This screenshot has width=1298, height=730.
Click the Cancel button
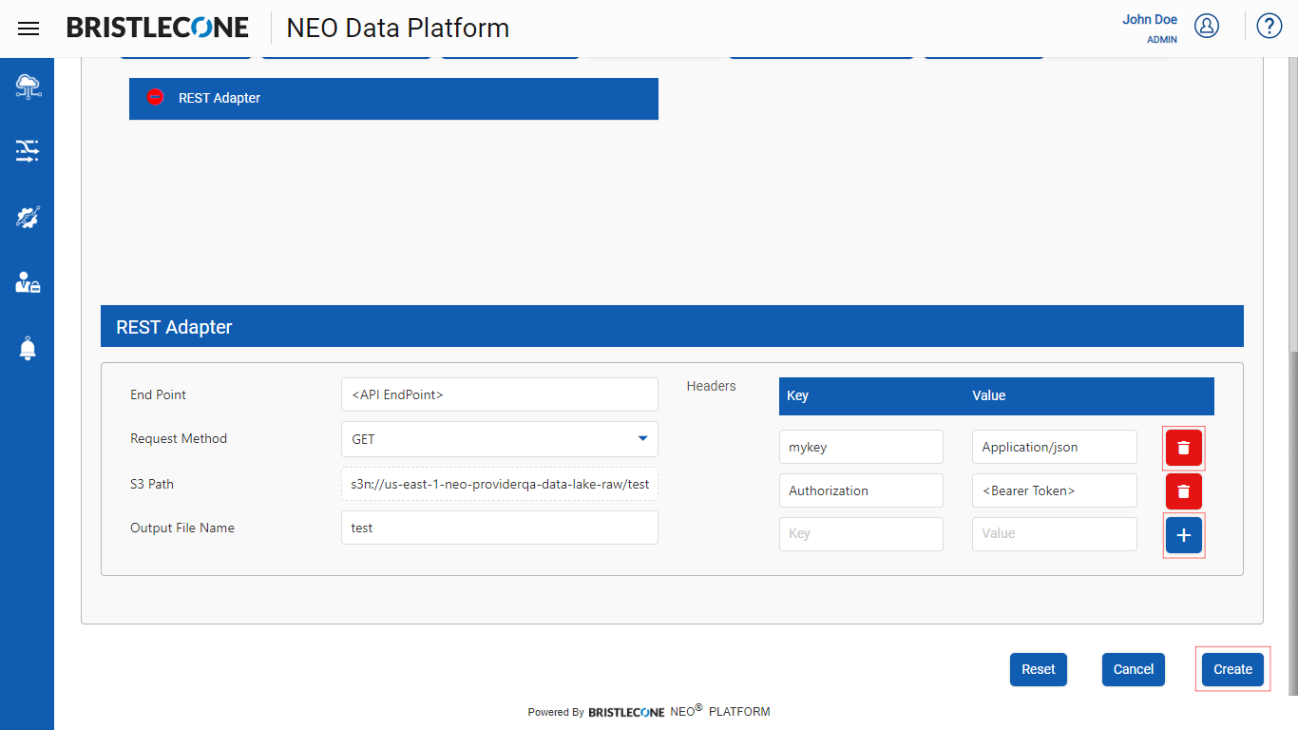point(1134,669)
